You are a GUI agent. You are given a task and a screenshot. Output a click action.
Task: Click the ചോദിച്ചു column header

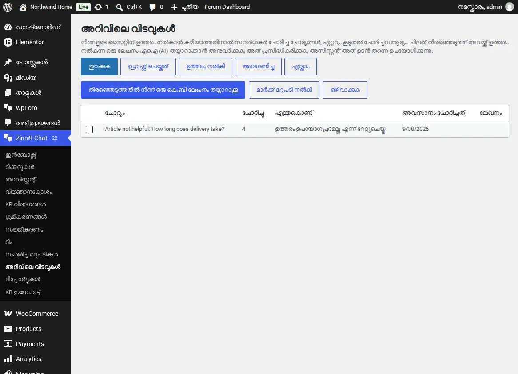click(x=253, y=113)
